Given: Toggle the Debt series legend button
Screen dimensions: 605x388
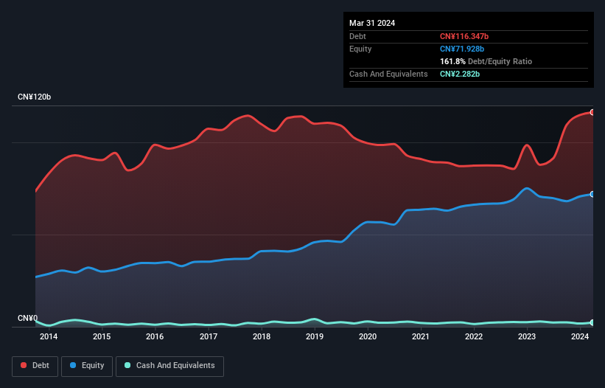Looking at the screenshot, I should coord(35,366).
